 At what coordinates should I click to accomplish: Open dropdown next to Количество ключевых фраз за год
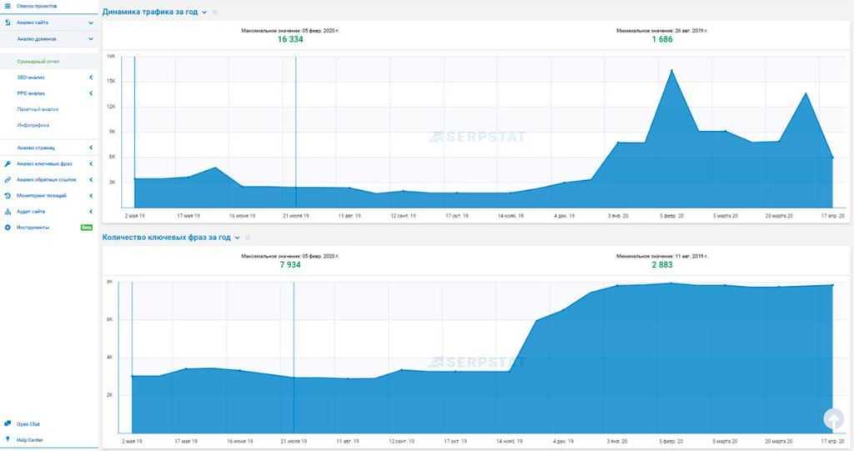(x=237, y=238)
